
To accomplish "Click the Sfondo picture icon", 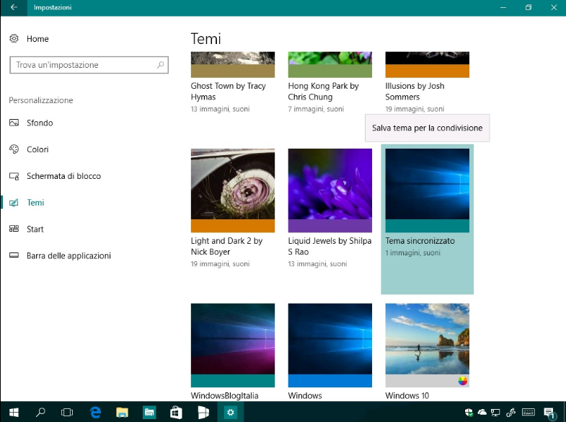I will (14, 123).
